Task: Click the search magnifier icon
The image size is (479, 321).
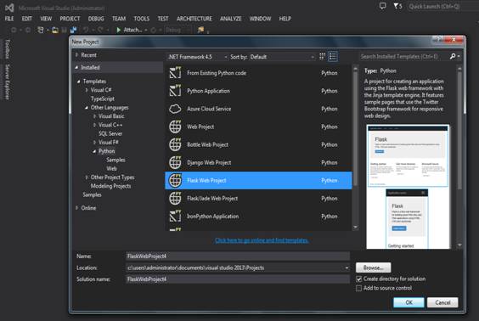Action: click(x=453, y=56)
